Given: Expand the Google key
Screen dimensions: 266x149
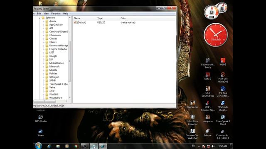Looking at the screenshot, I should coord(43,56).
